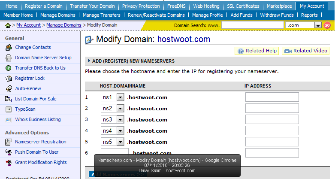Open Nameserver Registration link

point(41,142)
